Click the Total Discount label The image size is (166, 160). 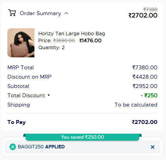pos(26,95)
